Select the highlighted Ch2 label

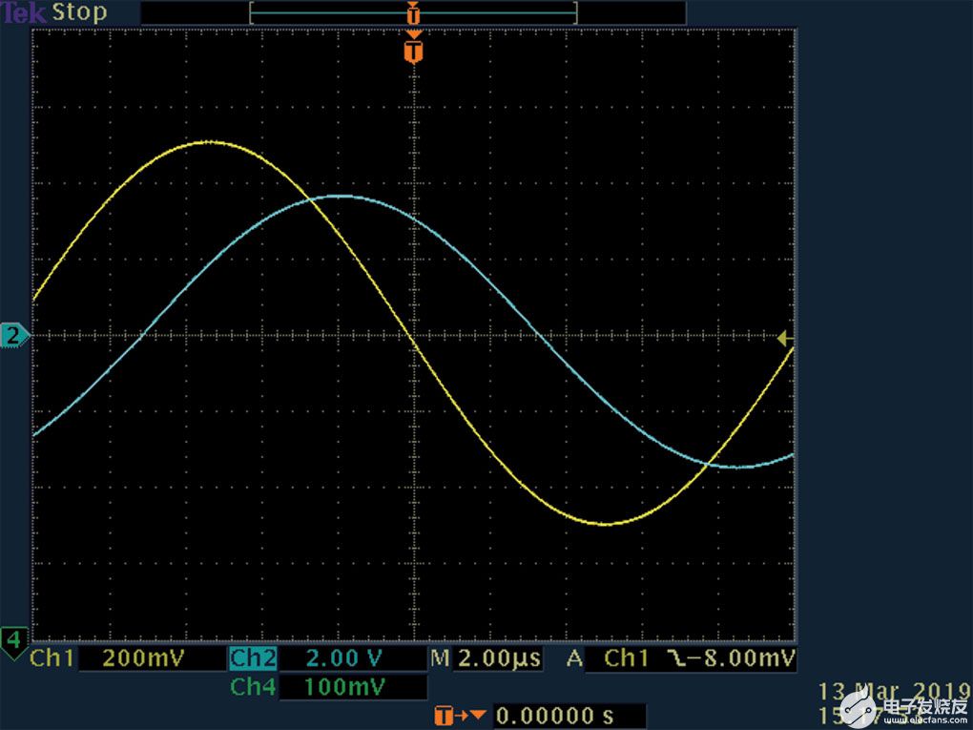[253, 658]
